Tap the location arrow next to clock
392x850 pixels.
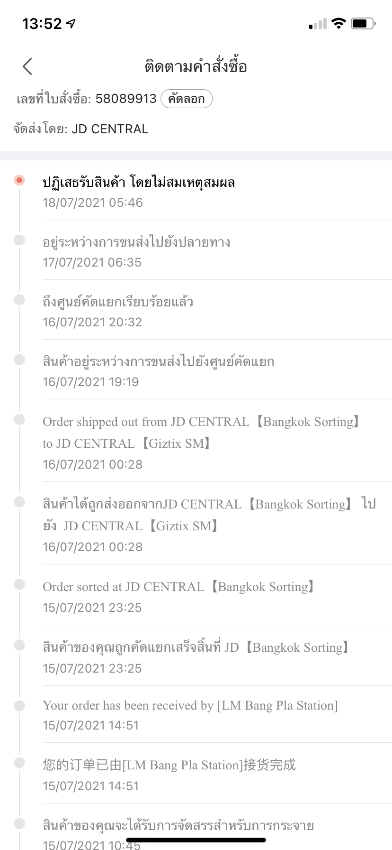point(71,23)
